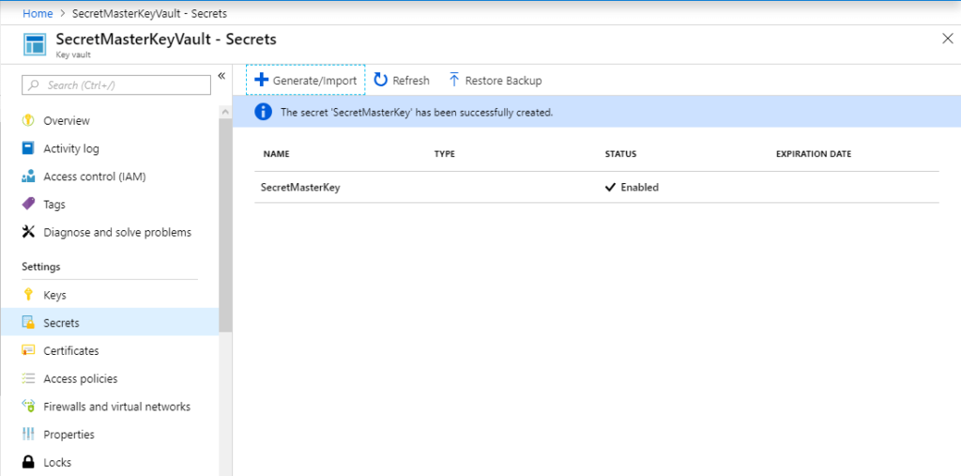Click the Overview key icon in sidebar
The image size is (961, 476).
point(28,121)
